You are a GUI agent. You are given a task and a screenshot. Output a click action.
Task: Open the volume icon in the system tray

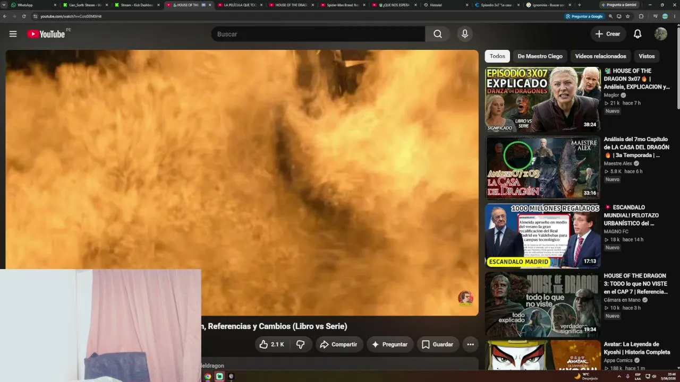654,376
